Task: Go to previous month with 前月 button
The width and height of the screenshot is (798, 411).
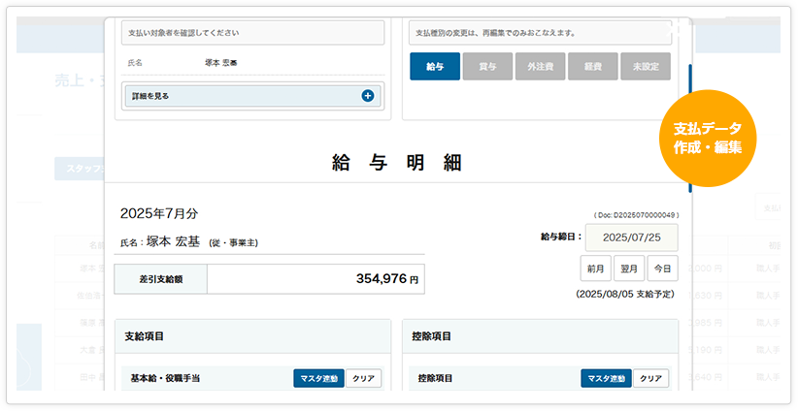Action: click(x=595, y=269)
